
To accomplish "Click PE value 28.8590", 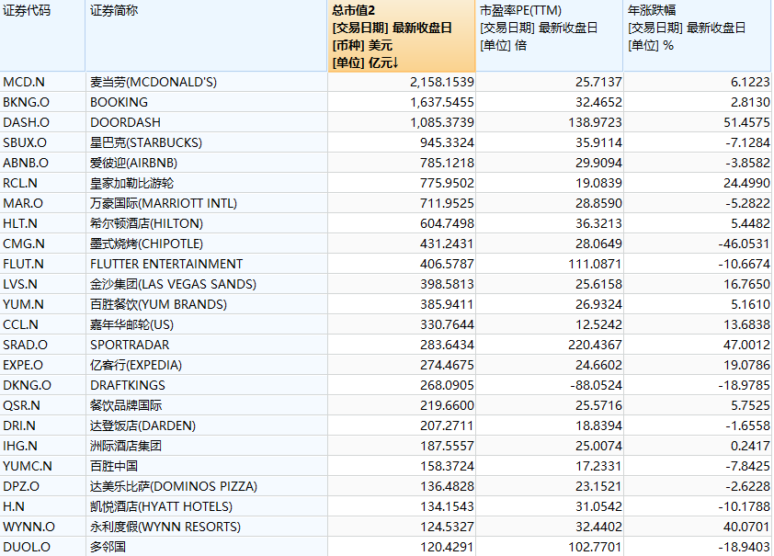I will 598,203.
